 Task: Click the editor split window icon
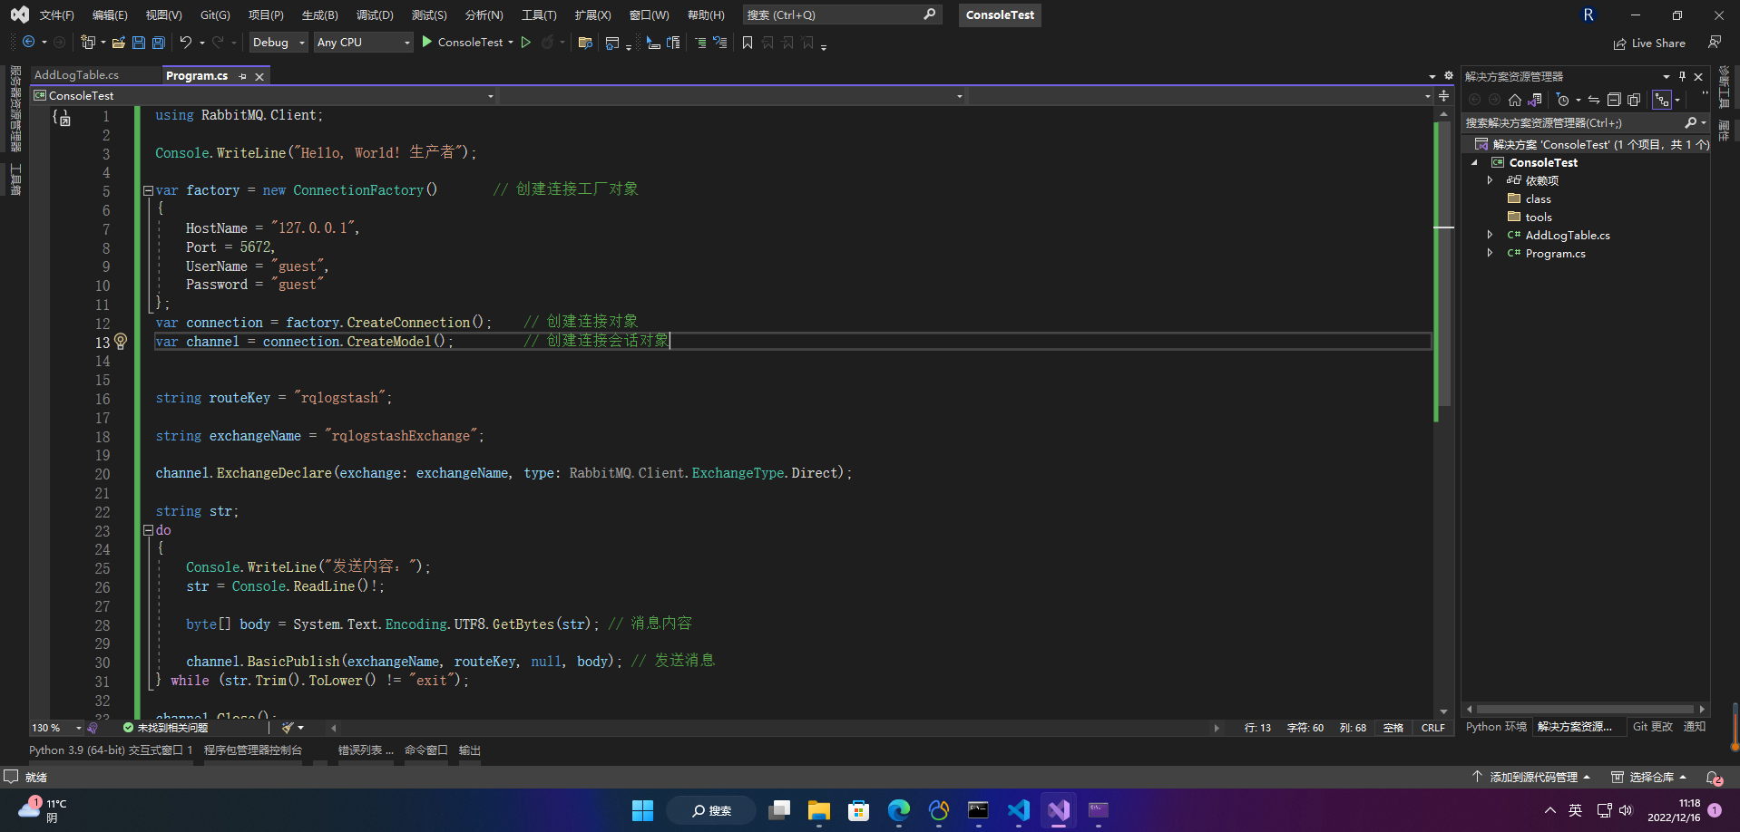(1444, 95)
